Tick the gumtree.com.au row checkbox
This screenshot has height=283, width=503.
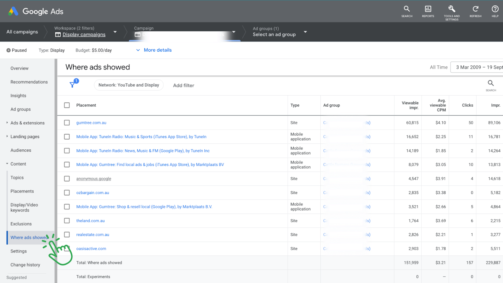[67, 123]
